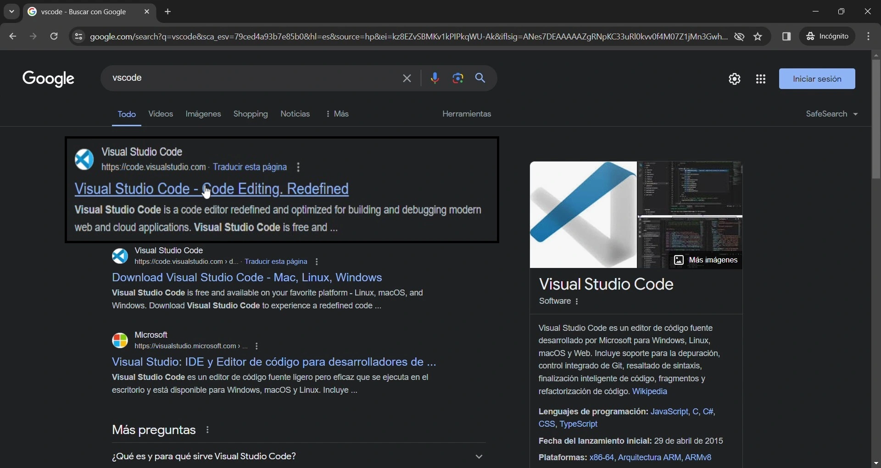Image resolution: width=881 pixels, height=468 pixels.
Task: Open Más preguntas three-dot options
Action: (x=208, y=430)
